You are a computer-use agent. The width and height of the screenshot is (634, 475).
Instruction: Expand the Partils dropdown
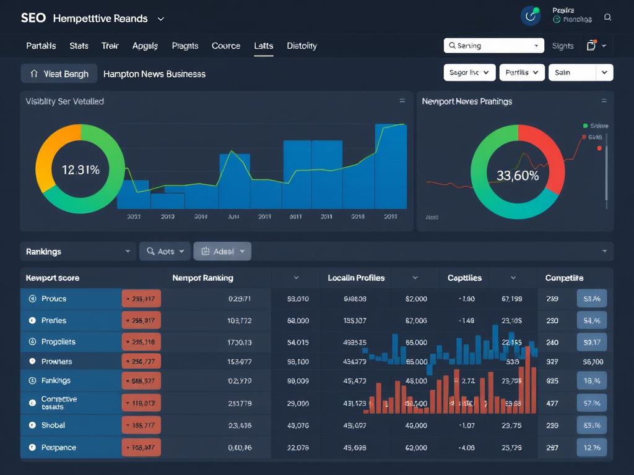(x=522, y=72)
